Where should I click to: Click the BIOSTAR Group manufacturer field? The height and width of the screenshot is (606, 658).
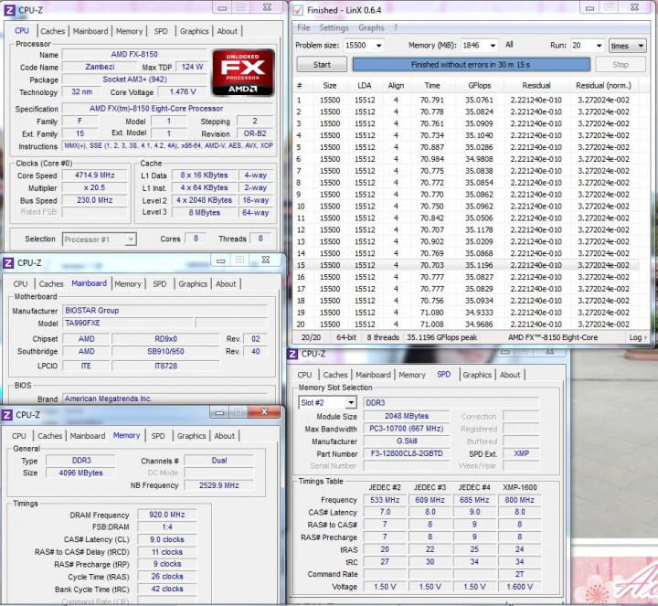click(x=164, y=311)
